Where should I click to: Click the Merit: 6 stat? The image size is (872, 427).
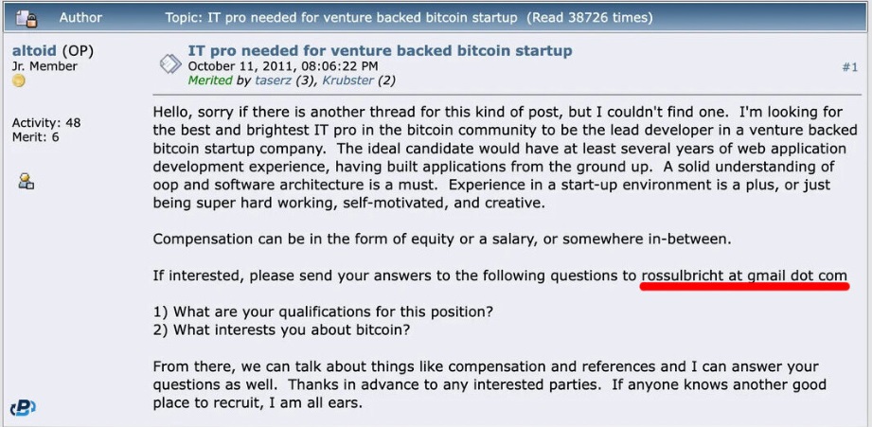click(35, 136)
